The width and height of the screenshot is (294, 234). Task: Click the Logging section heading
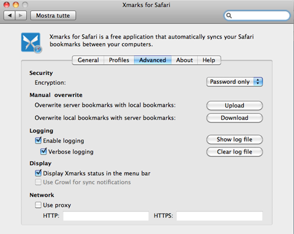click(x=41, y=131)
